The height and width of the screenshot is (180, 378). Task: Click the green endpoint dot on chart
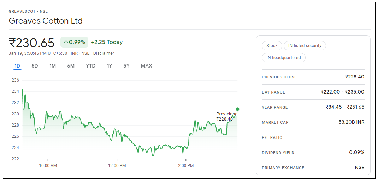[x=237, y=109]
